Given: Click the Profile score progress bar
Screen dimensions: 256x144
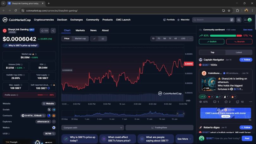Looking at the screenshot, I should (x=43, y=95).
